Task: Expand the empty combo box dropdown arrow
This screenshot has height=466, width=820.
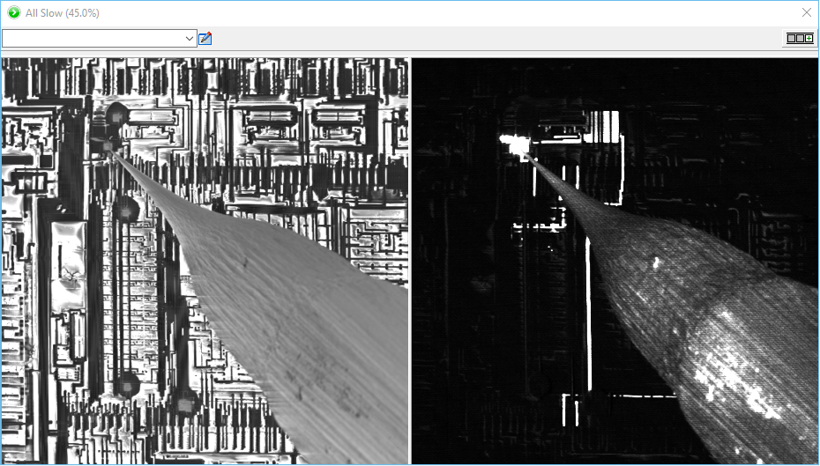Action: click(x=190, y=38)
